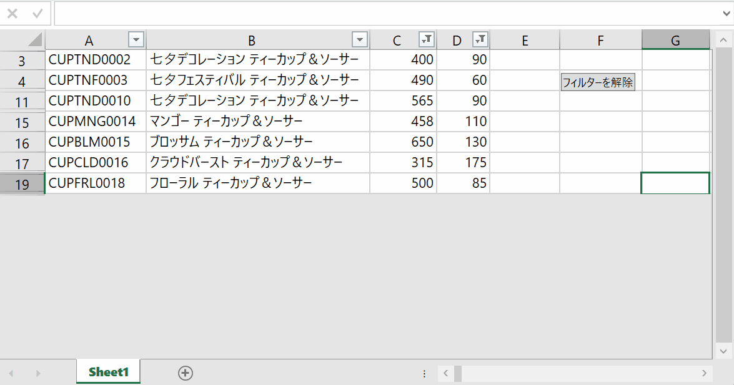
Task: Click the next sheet navigation arrow
Action: 38,373
